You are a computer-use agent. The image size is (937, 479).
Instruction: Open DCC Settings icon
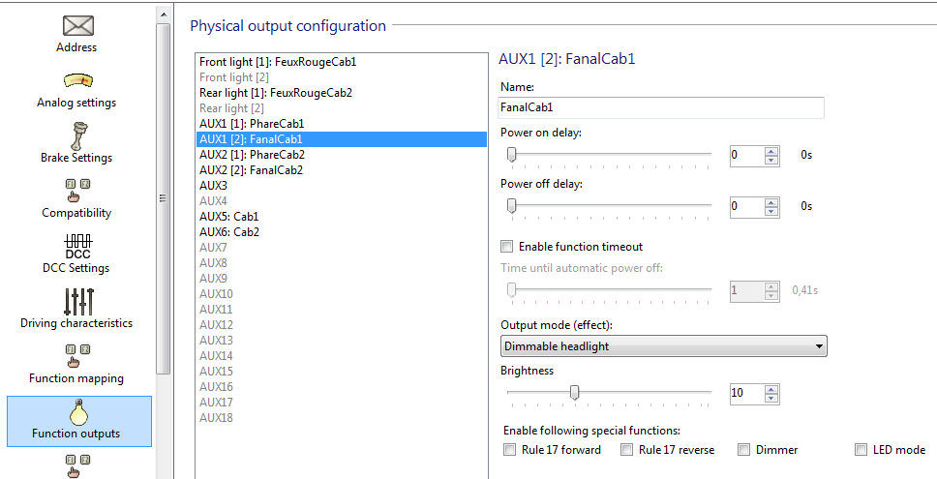(x=77, y=246)
